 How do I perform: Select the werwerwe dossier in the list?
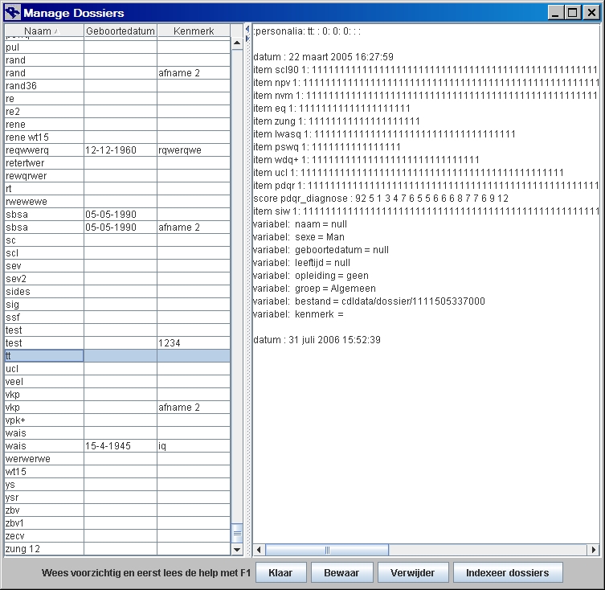tap(43, 459)
